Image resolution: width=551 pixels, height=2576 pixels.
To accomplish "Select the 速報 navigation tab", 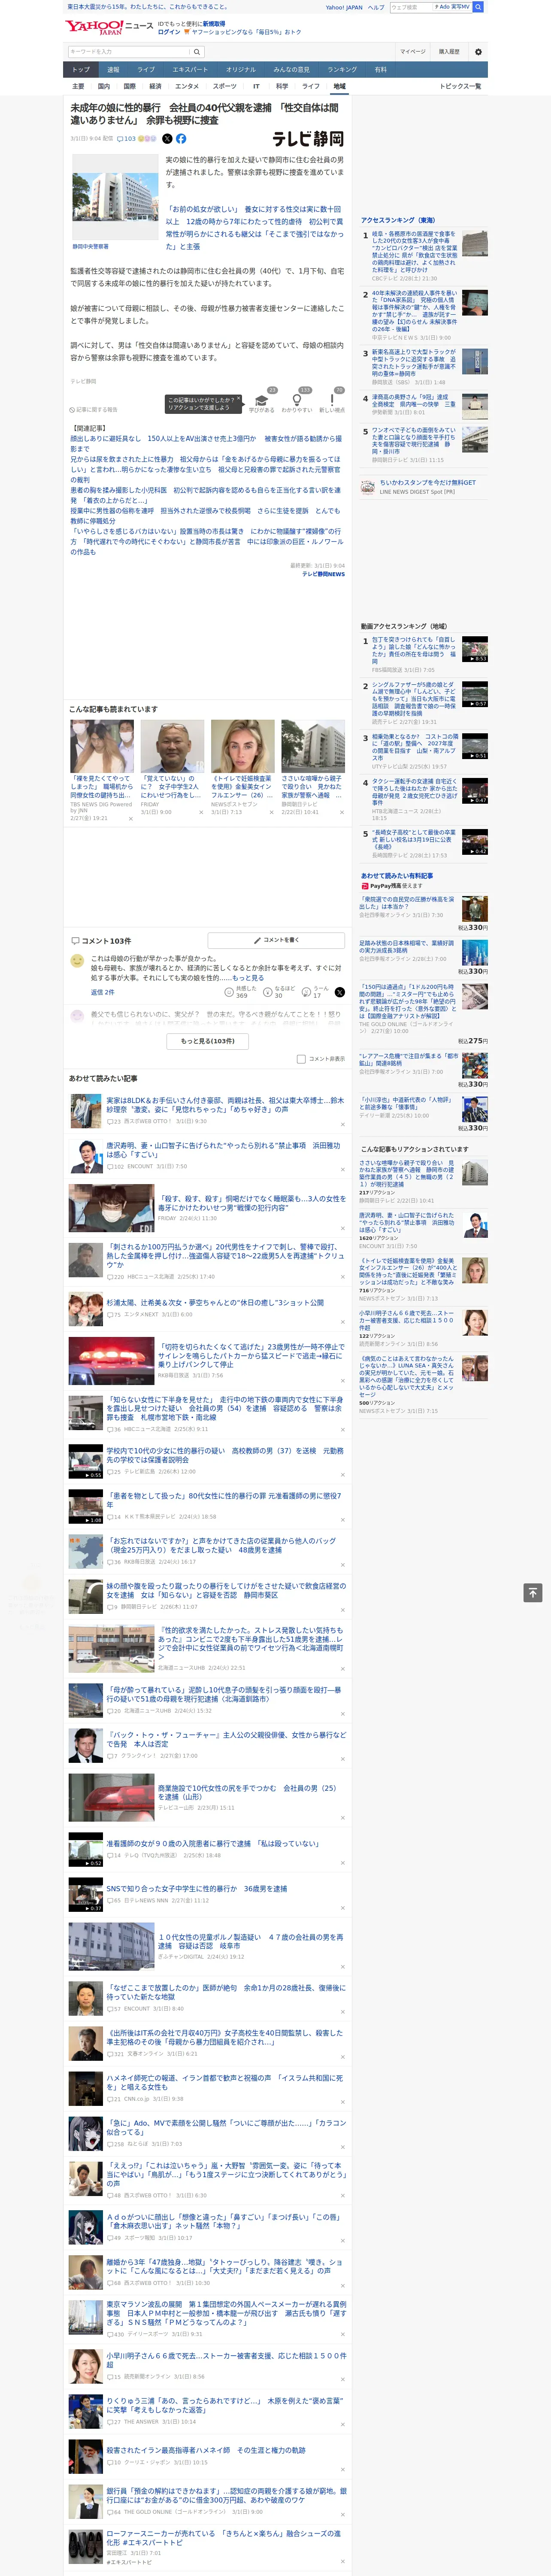I will click(x=113, y=70).
